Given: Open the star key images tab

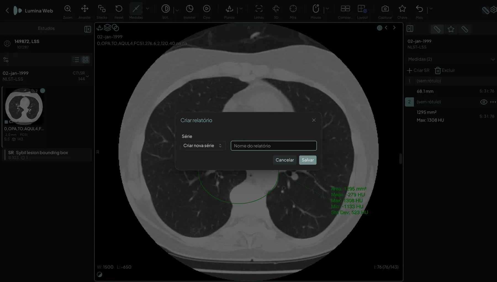Looking at the screenshot, I should pos(451,29).
